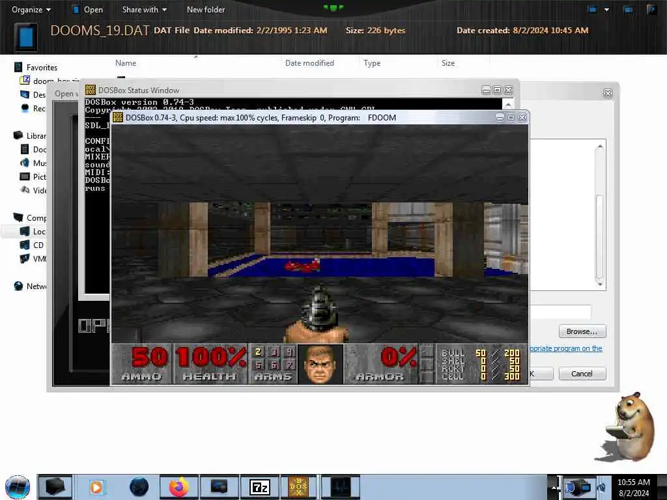Viewport: 667px width, 500px height.
Task: Click the DOOMS_19.DAT file icon in details pane
Action: tap(26, 37)
